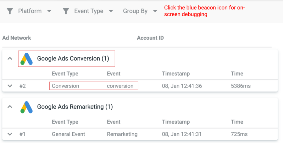Select the Google Ads Remarketing (1) title

(x=75, y=107)
